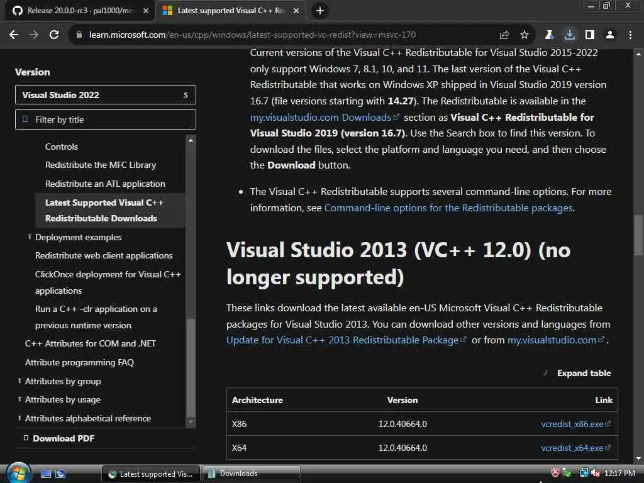Screen dimensions: 644x483
Task: Open the Windows Start orb
Action: tap(18, 474)
